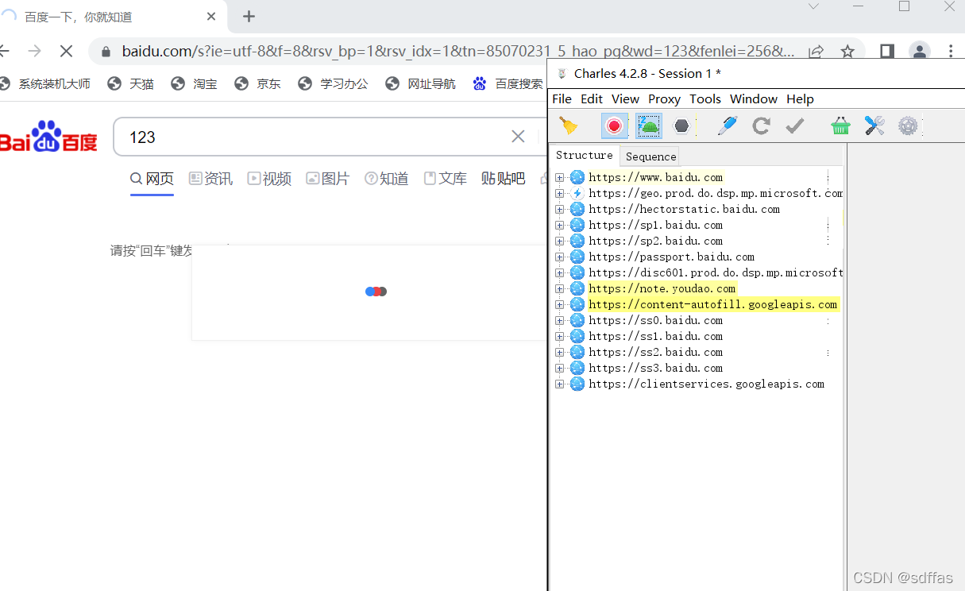Open the View menu in Charles
965x591 pixels.
[625, 99]
